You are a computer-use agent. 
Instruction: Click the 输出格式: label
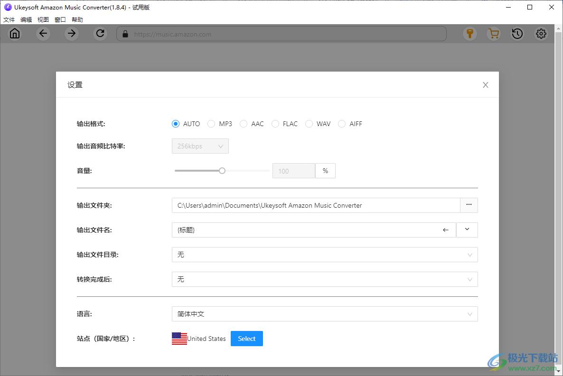pyautogui.click(x=91, y=124)
